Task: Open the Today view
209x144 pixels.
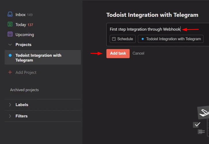Action: (20, 24)
